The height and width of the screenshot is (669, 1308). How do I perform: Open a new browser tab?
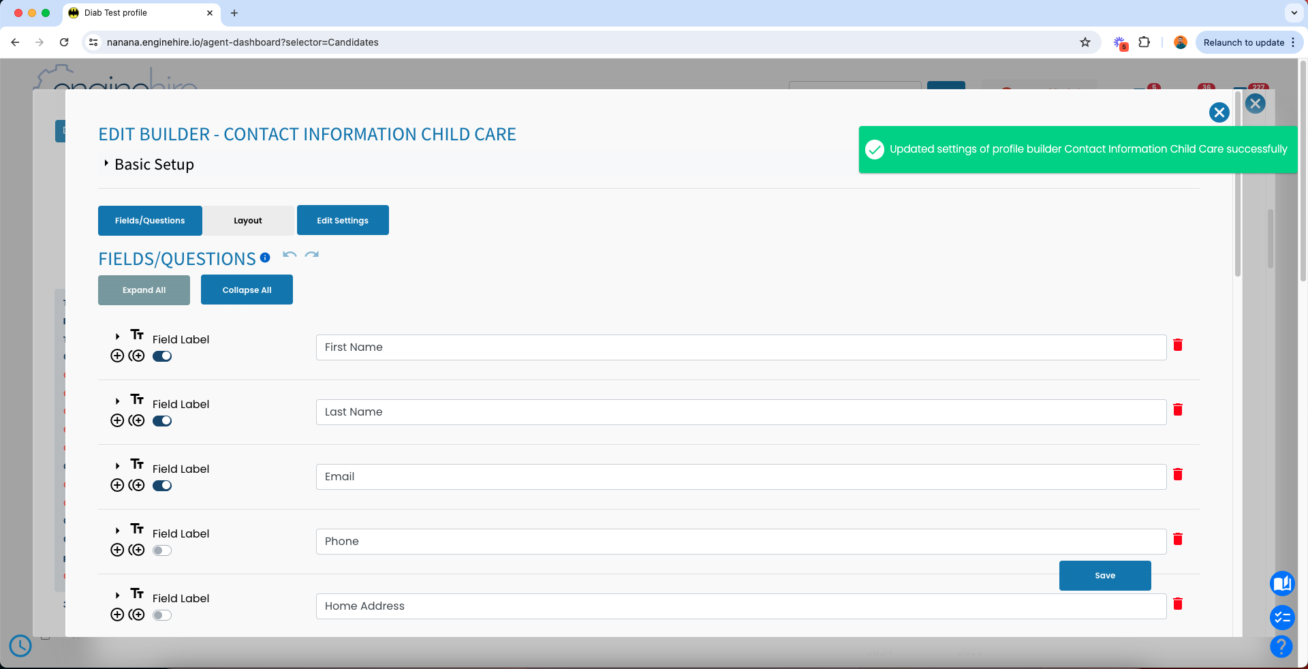pyautogui.click(x=234, y=13)
